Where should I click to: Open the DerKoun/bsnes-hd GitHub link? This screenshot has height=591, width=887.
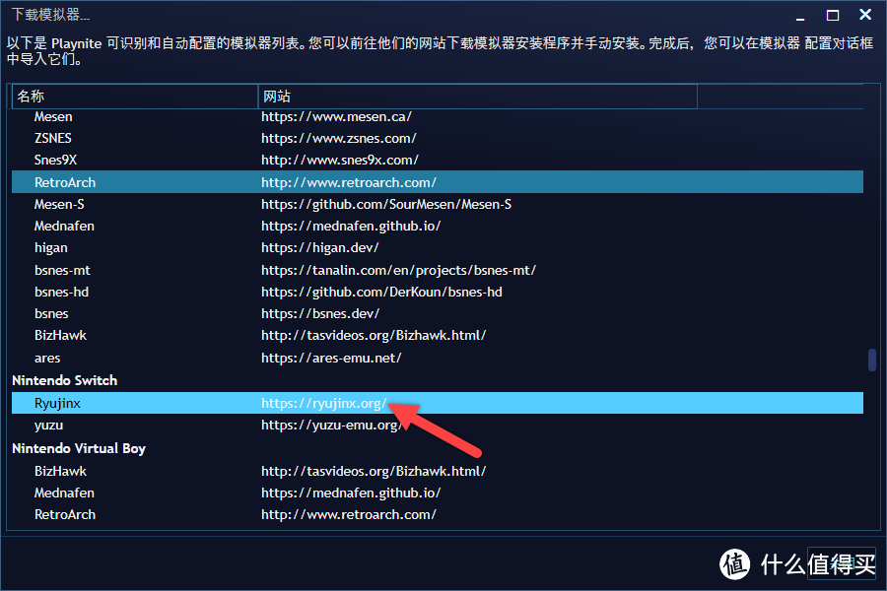coord(381,292)
